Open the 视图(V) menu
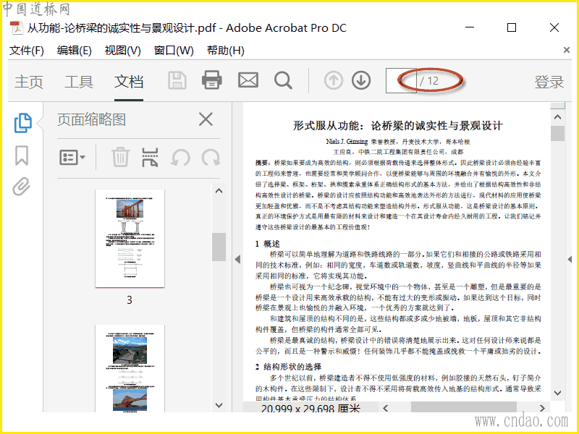The image size is (579, 434). click(x=122, y=51)
